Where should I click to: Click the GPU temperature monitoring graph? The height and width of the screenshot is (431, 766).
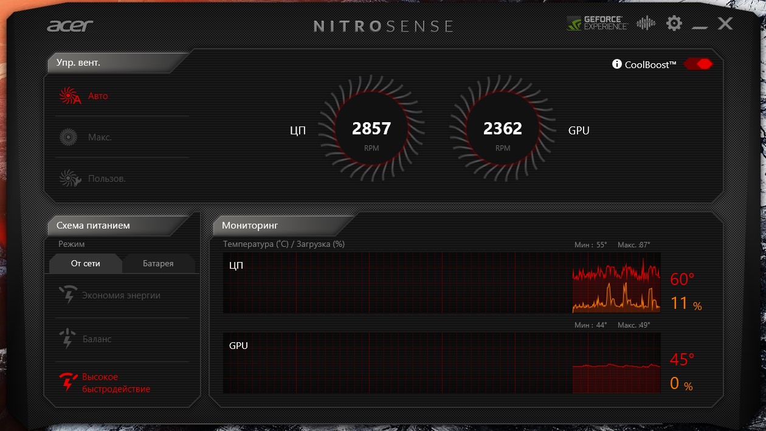pos(441,363)
